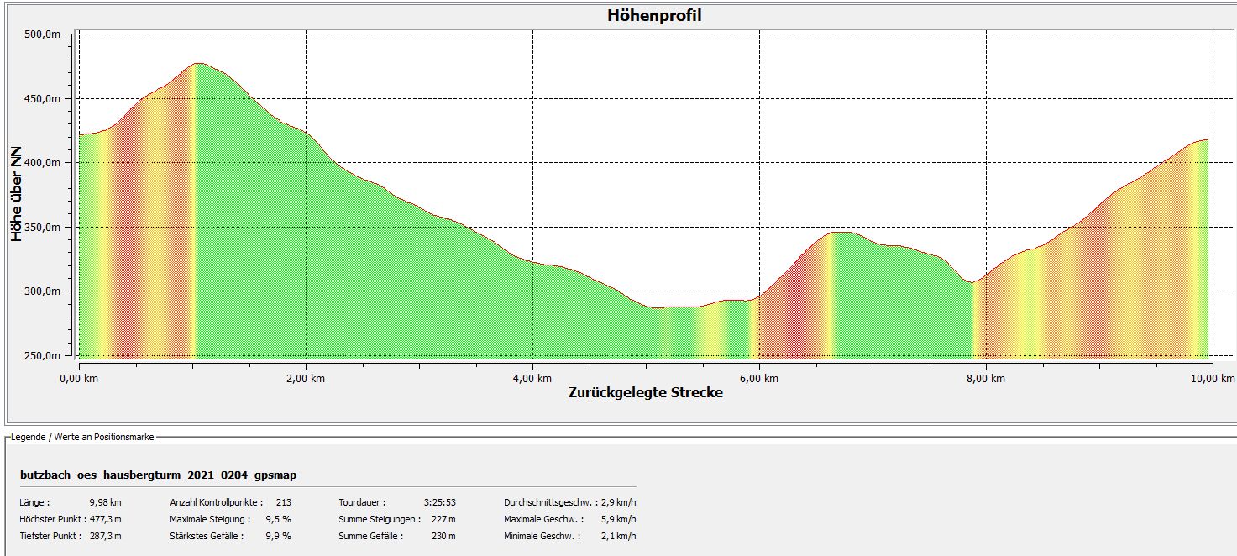Click the 4,00 km axis tick label
The width and height of the screenshot is (1237, 556).
click(x=532, y=379)
